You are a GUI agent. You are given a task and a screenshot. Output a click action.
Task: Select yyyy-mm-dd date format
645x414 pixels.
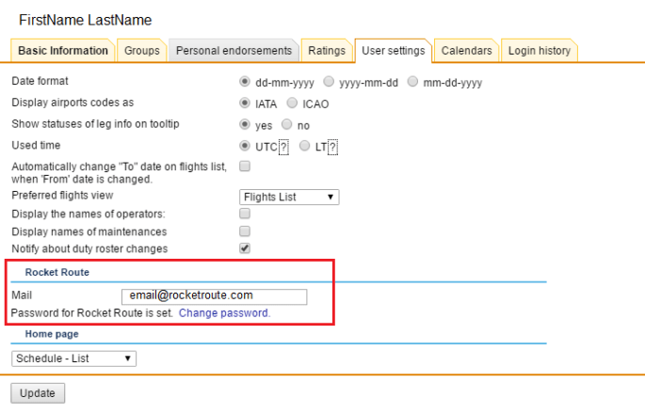pos(329,82)
